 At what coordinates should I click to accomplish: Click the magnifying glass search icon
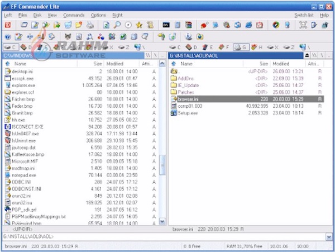tap(117, 25)
